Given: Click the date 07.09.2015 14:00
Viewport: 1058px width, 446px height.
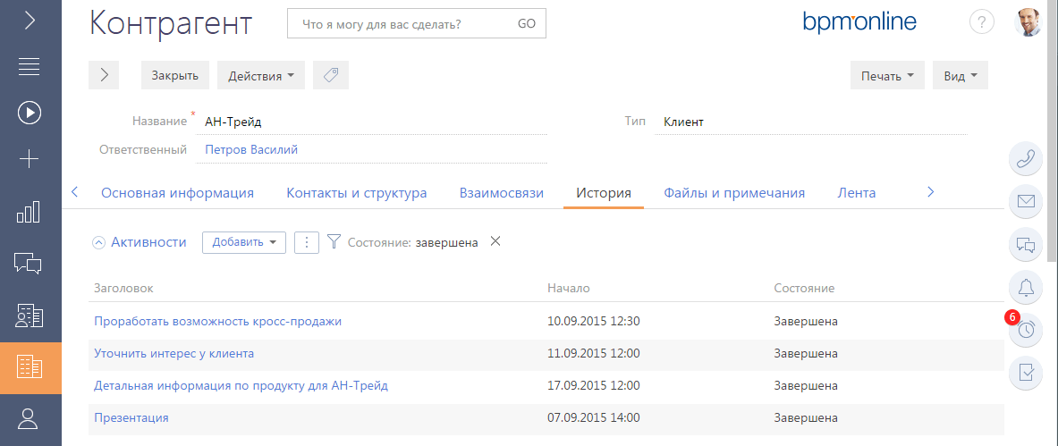Looking at the screenshot, I should pyautogui.click(x=594, y=417).
